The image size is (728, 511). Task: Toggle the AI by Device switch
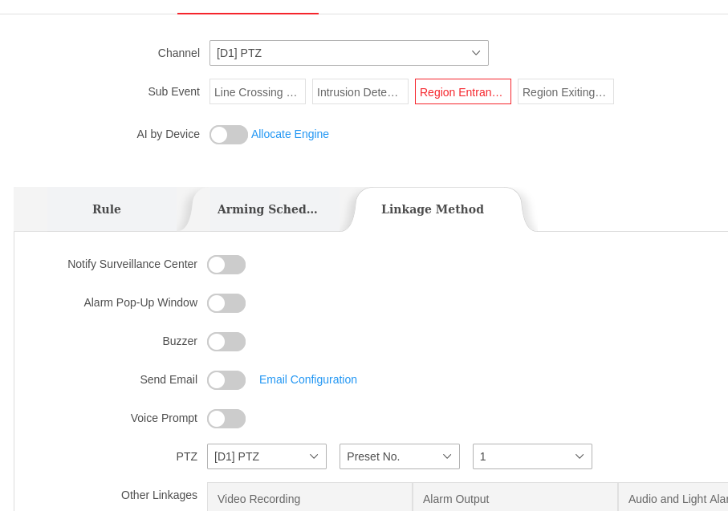point(228,135)
